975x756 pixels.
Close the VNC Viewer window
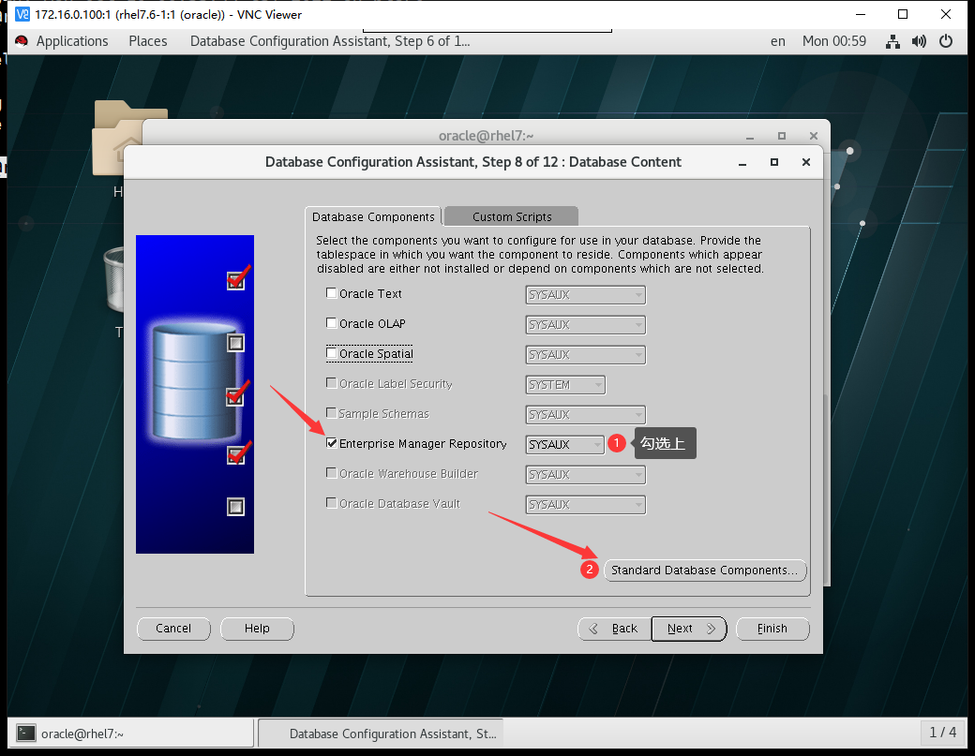(x=946, y=14)
